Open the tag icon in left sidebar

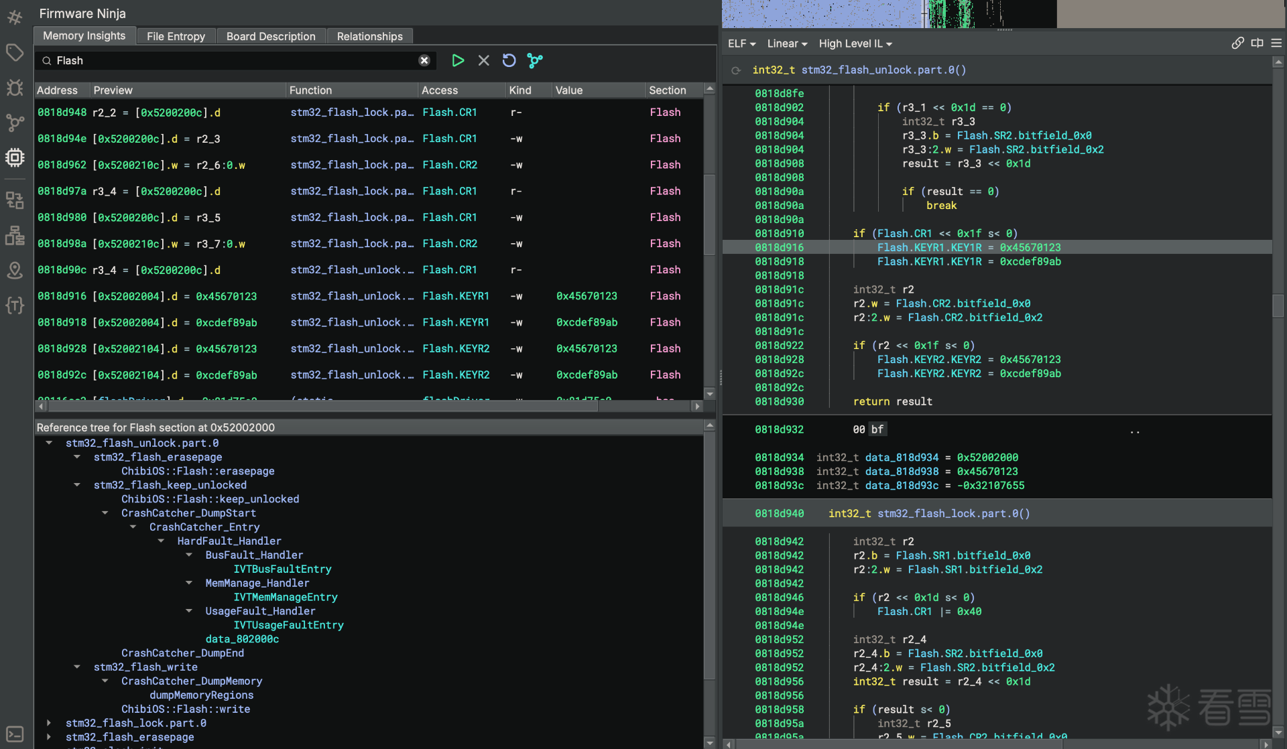pyautogui.click(x=15, y=52)
